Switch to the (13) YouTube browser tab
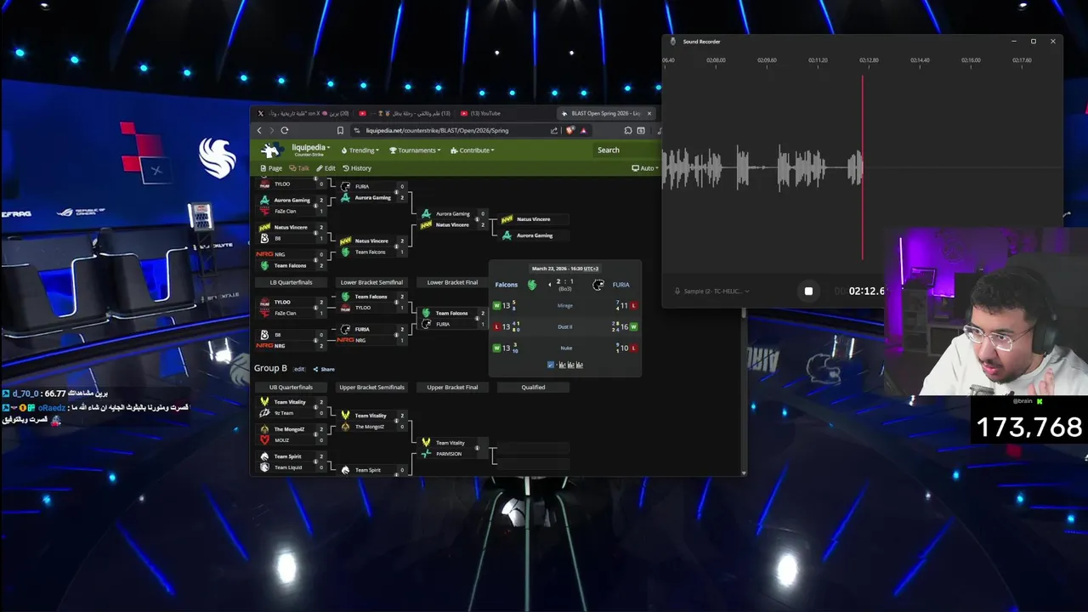This screenshot has width=1088, height=612. [479, 113]
